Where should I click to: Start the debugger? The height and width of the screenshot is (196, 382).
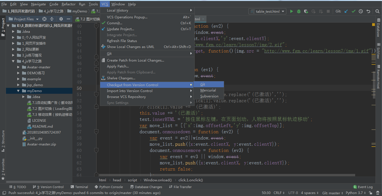pos(298,11)
